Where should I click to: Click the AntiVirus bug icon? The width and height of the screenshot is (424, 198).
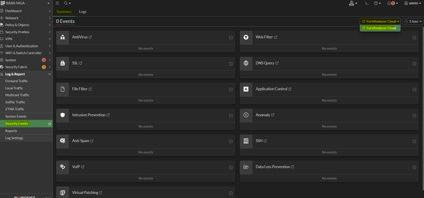pyautogui.click(x=63, y=37)
